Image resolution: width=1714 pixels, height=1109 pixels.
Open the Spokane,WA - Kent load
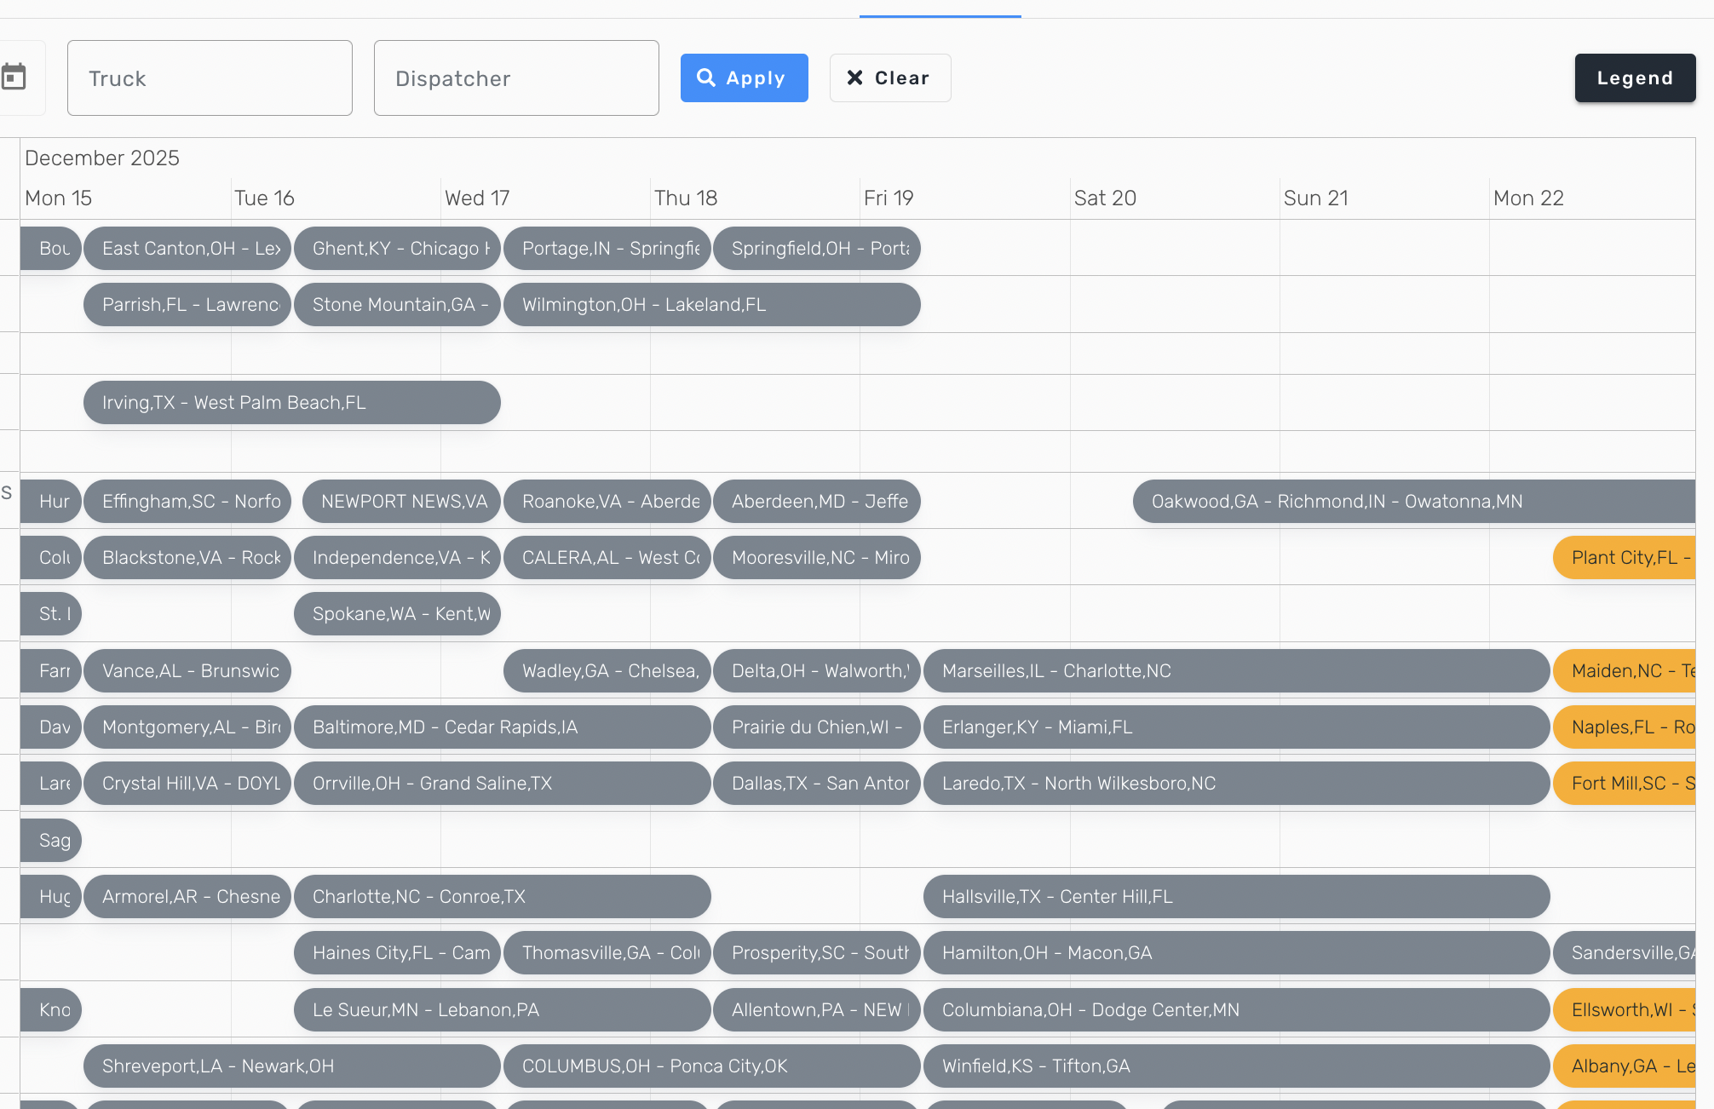(397, 613)
